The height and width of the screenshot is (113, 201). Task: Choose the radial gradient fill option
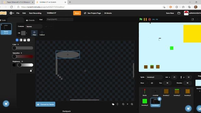click(x=29, y=40)
